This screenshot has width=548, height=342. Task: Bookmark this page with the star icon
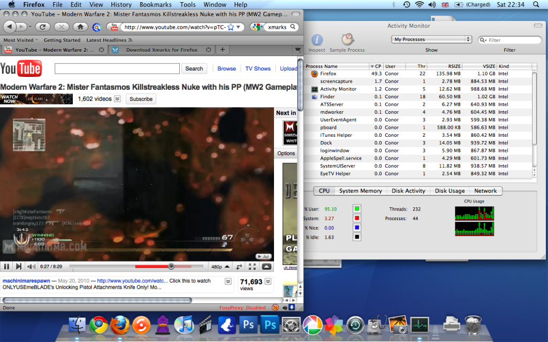[231, 27]
